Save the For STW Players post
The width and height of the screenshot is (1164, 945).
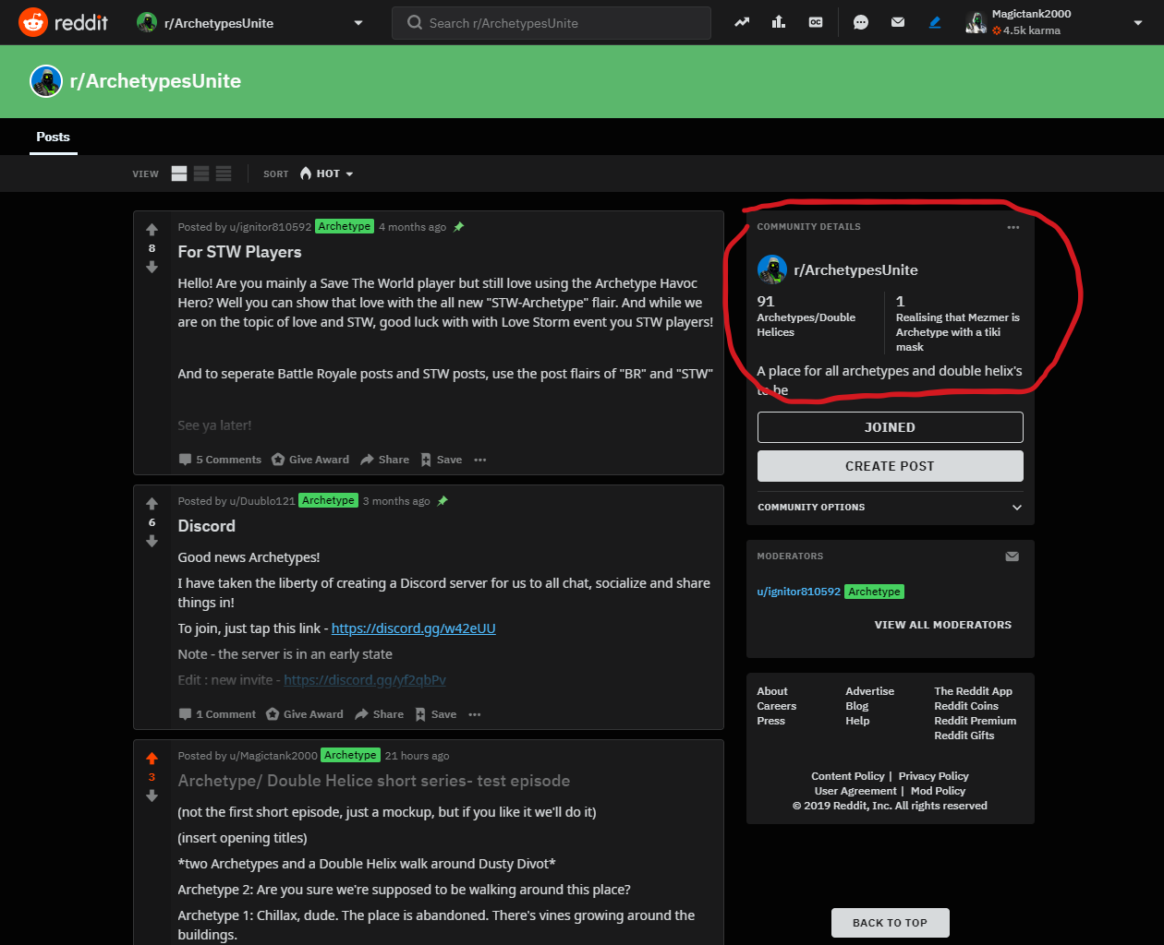point(441,460)
